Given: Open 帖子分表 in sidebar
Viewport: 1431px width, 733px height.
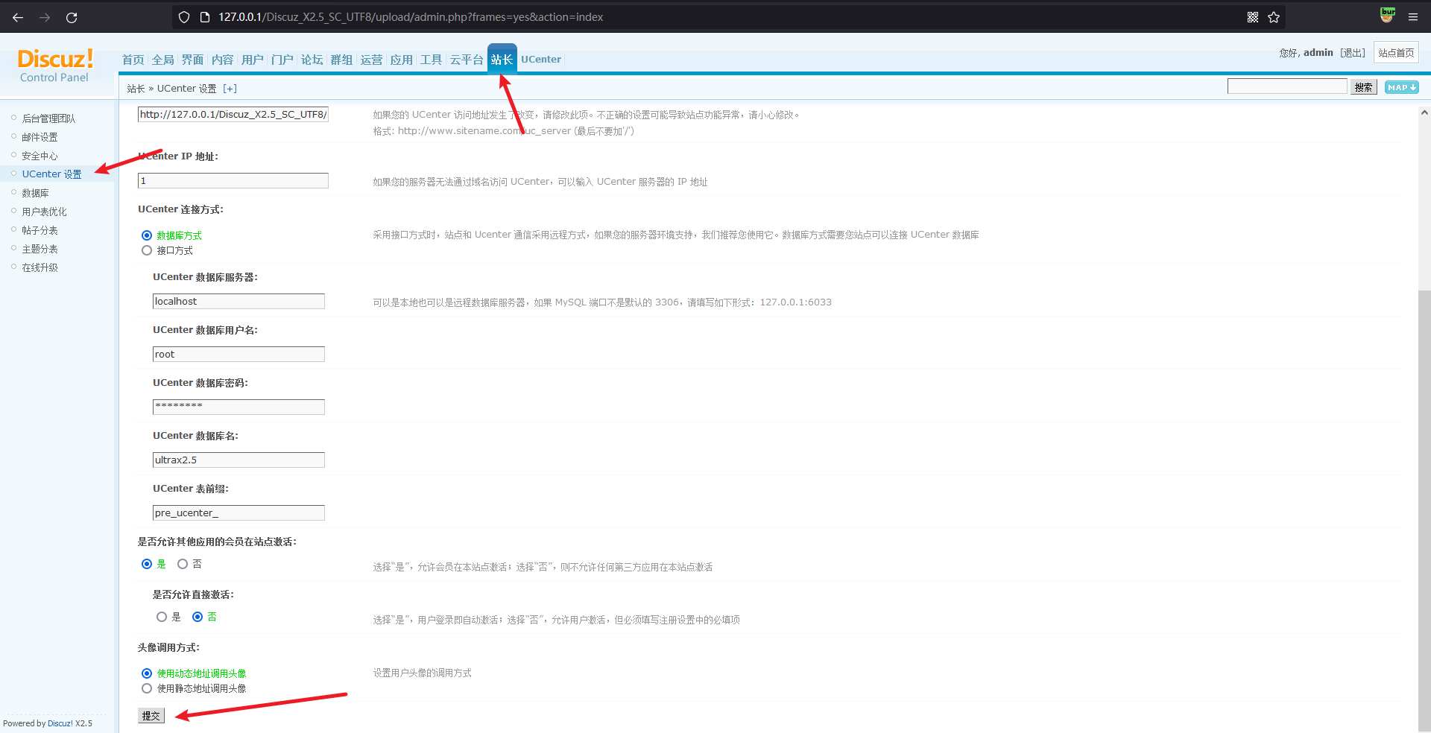Looking at the screenshot, I should [x=40, y=230].
